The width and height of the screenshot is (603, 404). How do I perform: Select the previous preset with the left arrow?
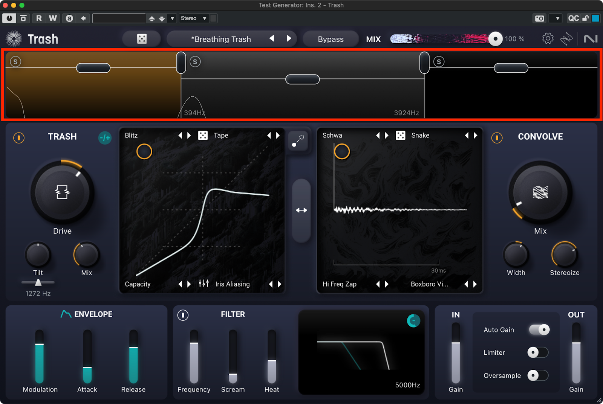[x=272, y=38]
